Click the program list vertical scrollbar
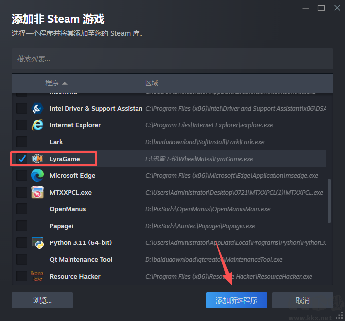 pyautogui.click(x=329, y=201)
